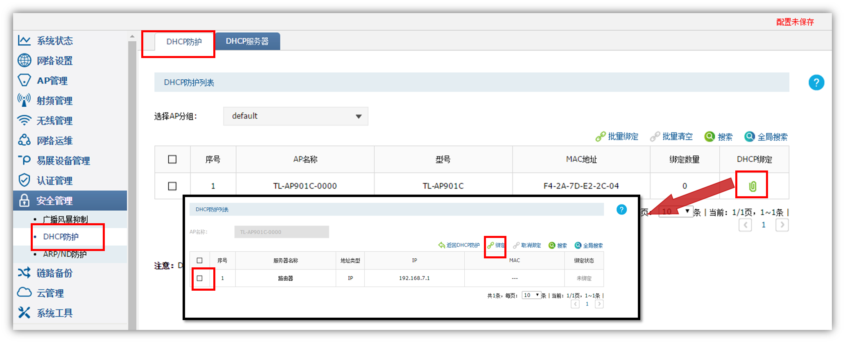
Task: Open 系统状态 in the sidebar
Action: click(45, 40)
